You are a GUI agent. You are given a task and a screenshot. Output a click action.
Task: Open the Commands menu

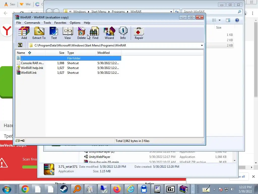point(32,22)
